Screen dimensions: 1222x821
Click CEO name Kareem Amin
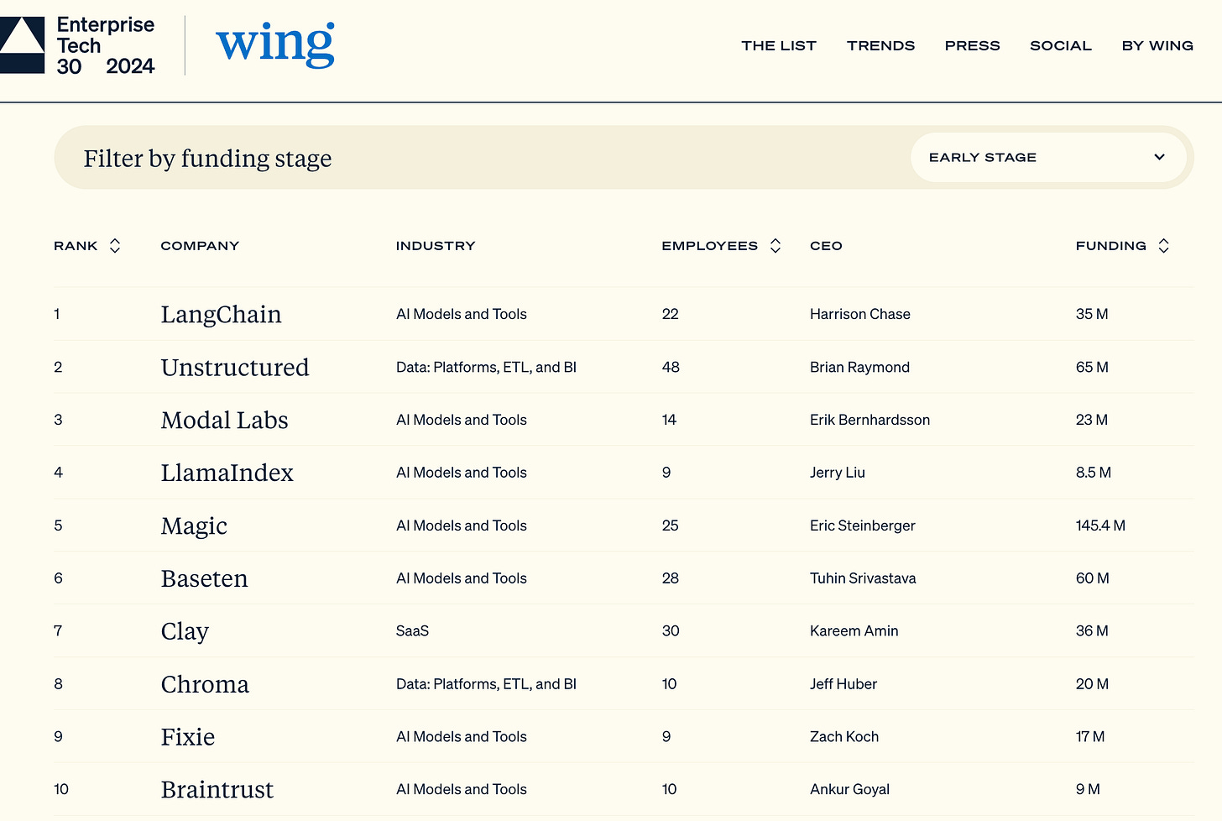(x=854, y=631)
